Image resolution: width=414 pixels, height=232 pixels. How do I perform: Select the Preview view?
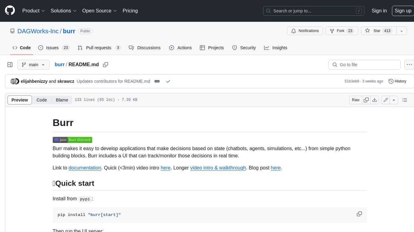20,100
